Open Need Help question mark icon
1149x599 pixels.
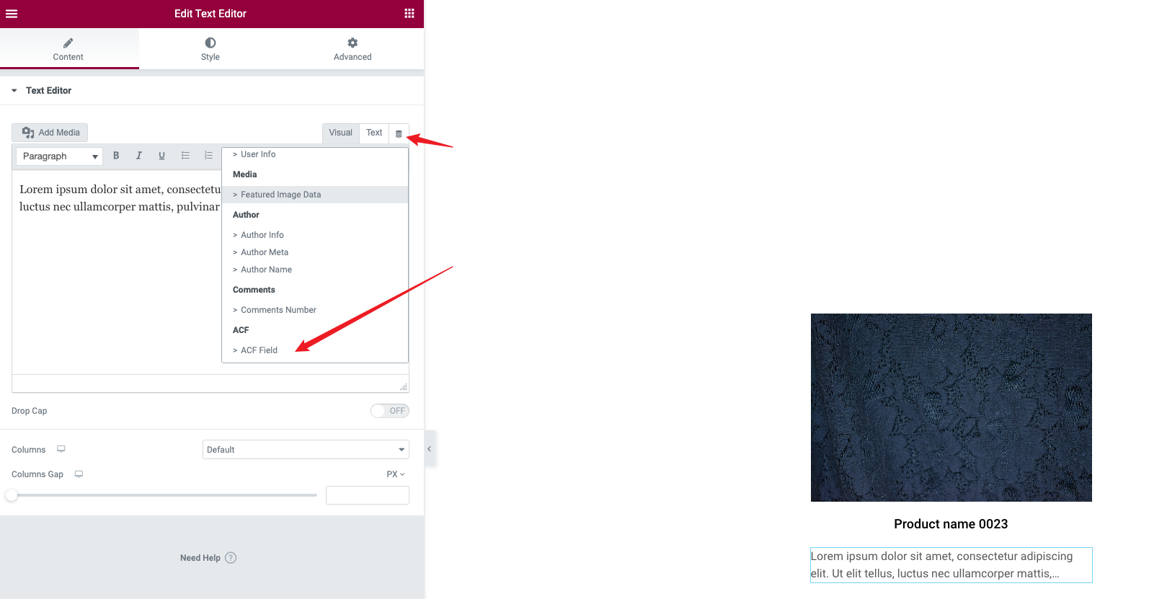click(231, 558)
